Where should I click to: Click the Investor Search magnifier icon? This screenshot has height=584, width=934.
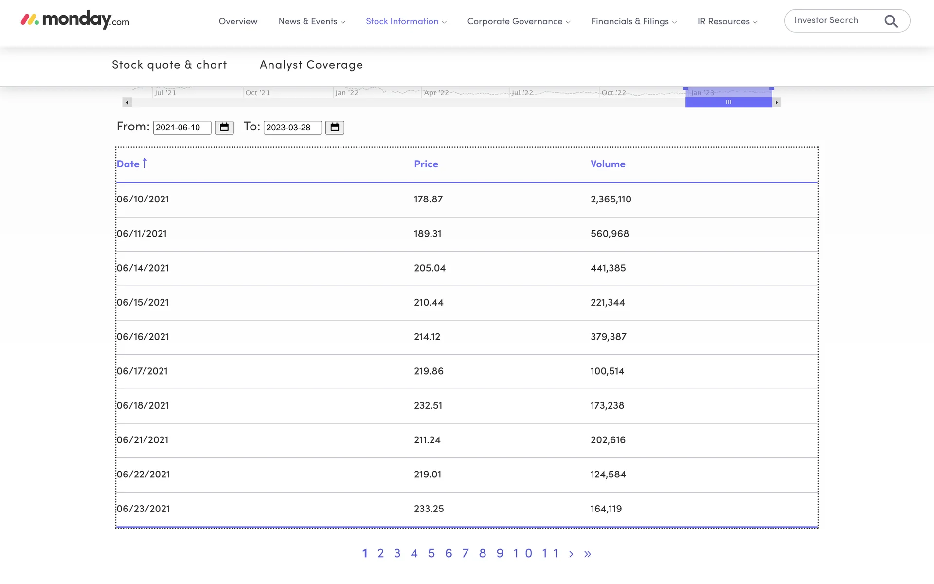(x=891, y=21)
